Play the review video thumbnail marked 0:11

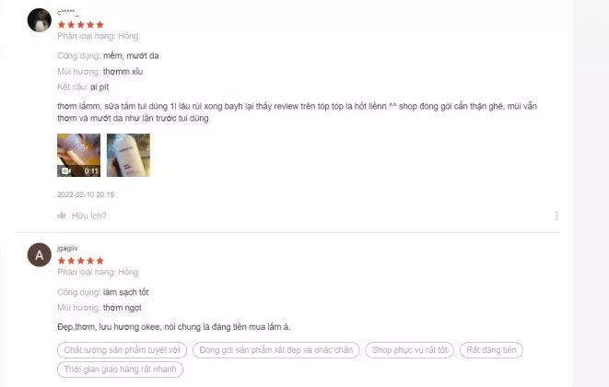point(79,155)
